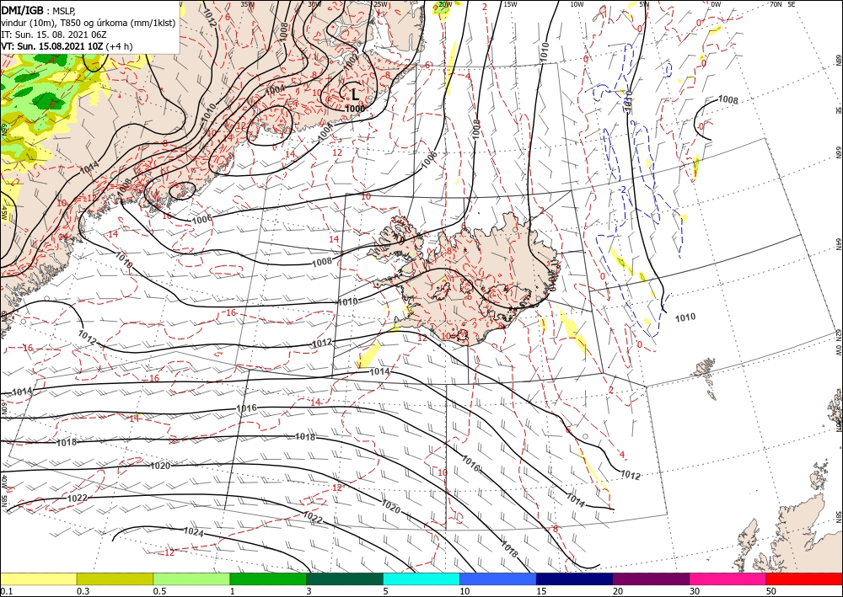Click the '1024' isobar label
This screenshot has width=843, height=597.
tap(194, 532)
